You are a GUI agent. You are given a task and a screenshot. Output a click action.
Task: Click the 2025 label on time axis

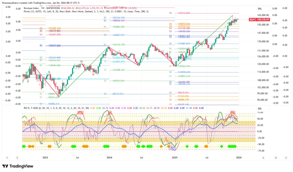[x=174, y=157]
